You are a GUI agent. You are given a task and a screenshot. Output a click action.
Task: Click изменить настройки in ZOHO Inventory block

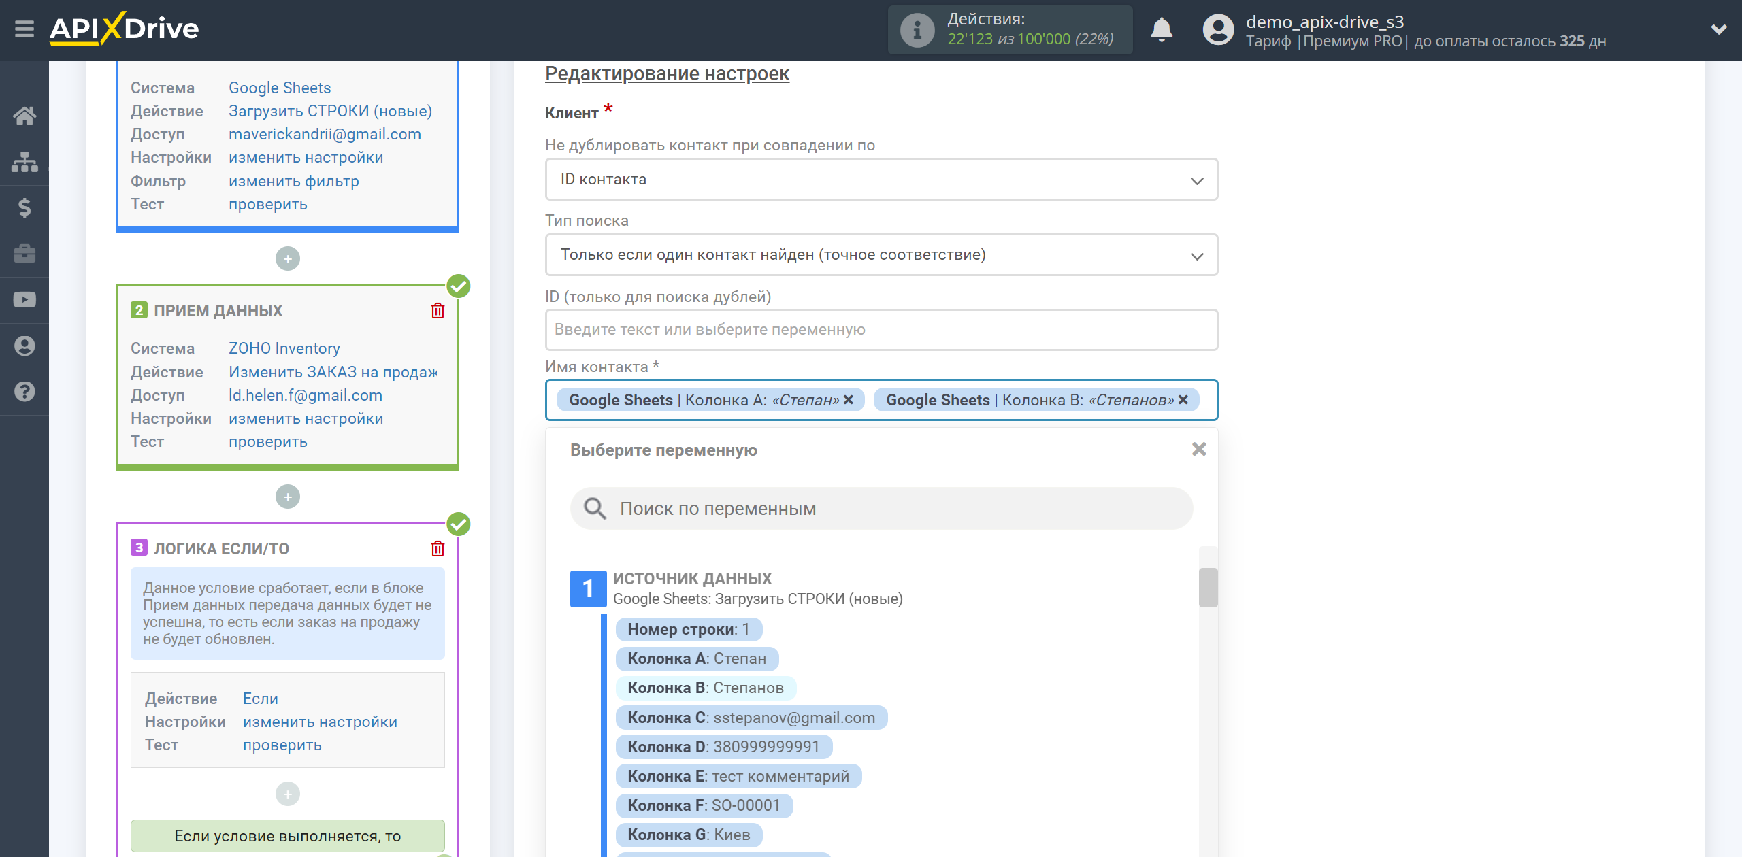click(x=306, y=418)
